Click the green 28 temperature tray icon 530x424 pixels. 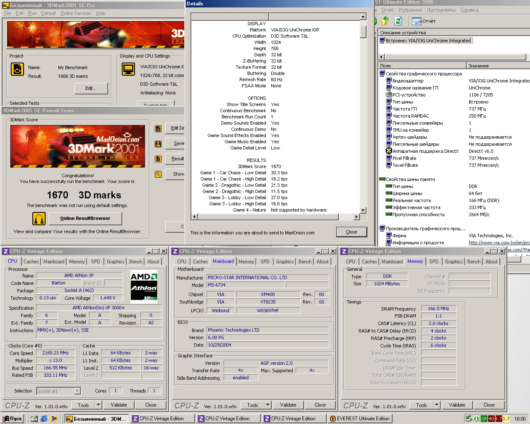484,419
